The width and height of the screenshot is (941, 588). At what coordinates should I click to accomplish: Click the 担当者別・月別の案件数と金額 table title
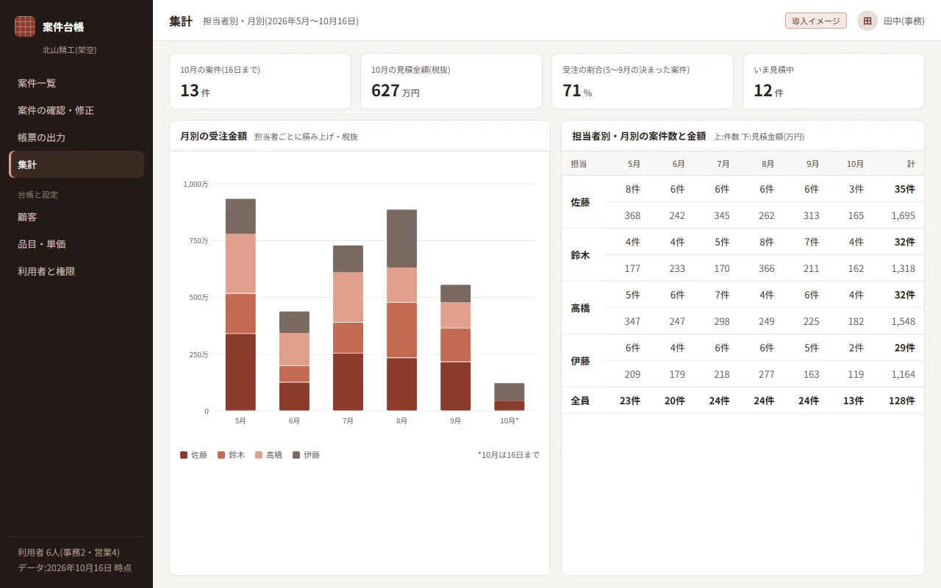(639, 136)
